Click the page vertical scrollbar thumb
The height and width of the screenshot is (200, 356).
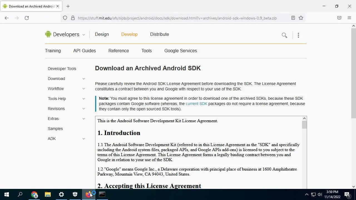(353, 73)
